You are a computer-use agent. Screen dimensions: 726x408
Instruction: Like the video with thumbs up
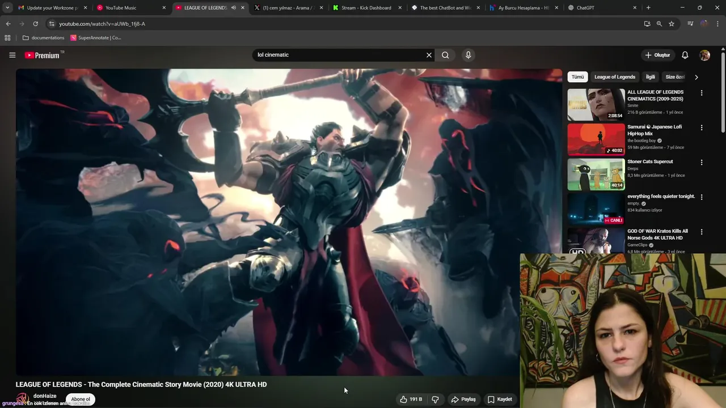click(x=411, y=399)
